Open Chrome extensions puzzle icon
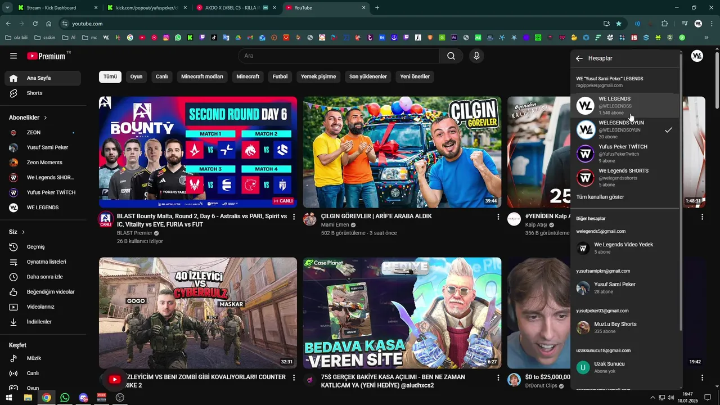This screenshot has width=720, height=405. tap(665, 24)
